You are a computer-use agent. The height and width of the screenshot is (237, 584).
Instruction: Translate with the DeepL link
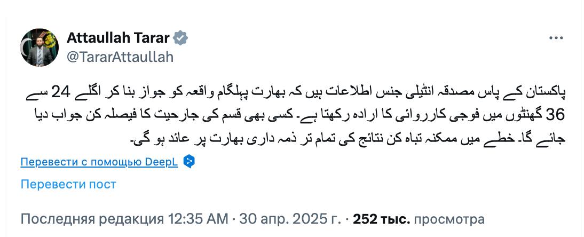pos(99,162)
